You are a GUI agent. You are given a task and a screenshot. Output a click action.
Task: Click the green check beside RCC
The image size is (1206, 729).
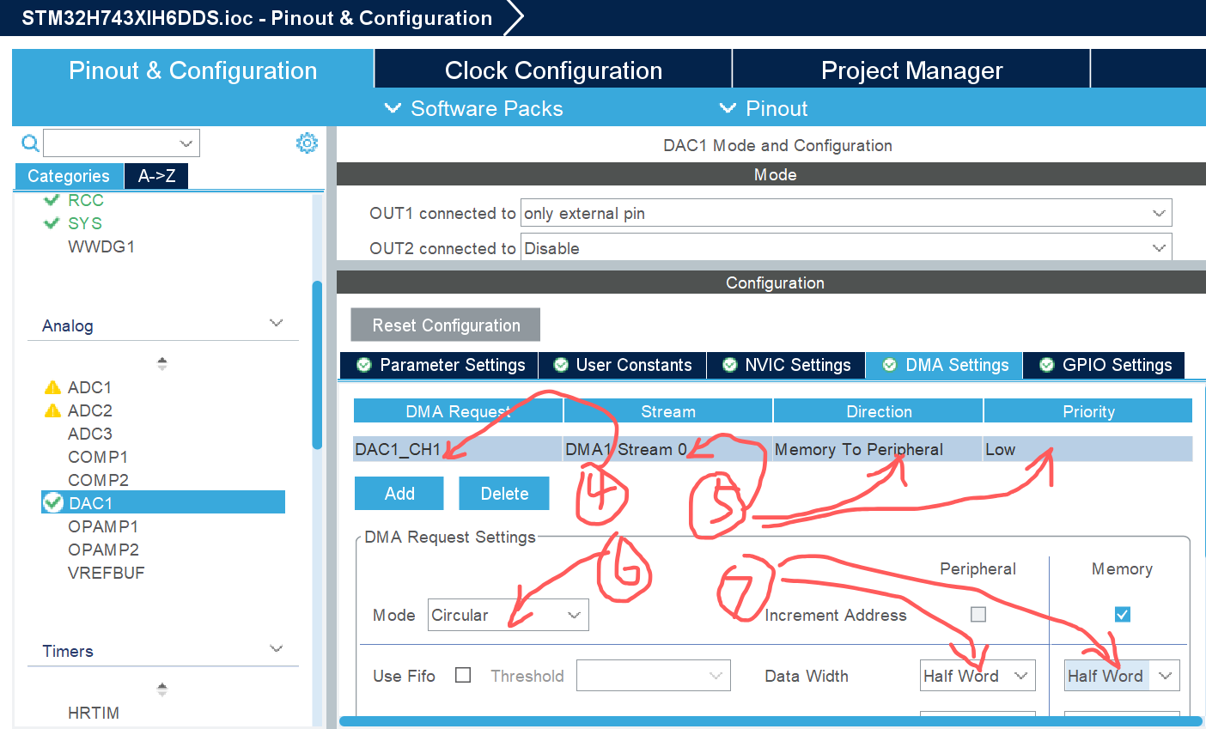pyautogui.click(x=52, y=200)
